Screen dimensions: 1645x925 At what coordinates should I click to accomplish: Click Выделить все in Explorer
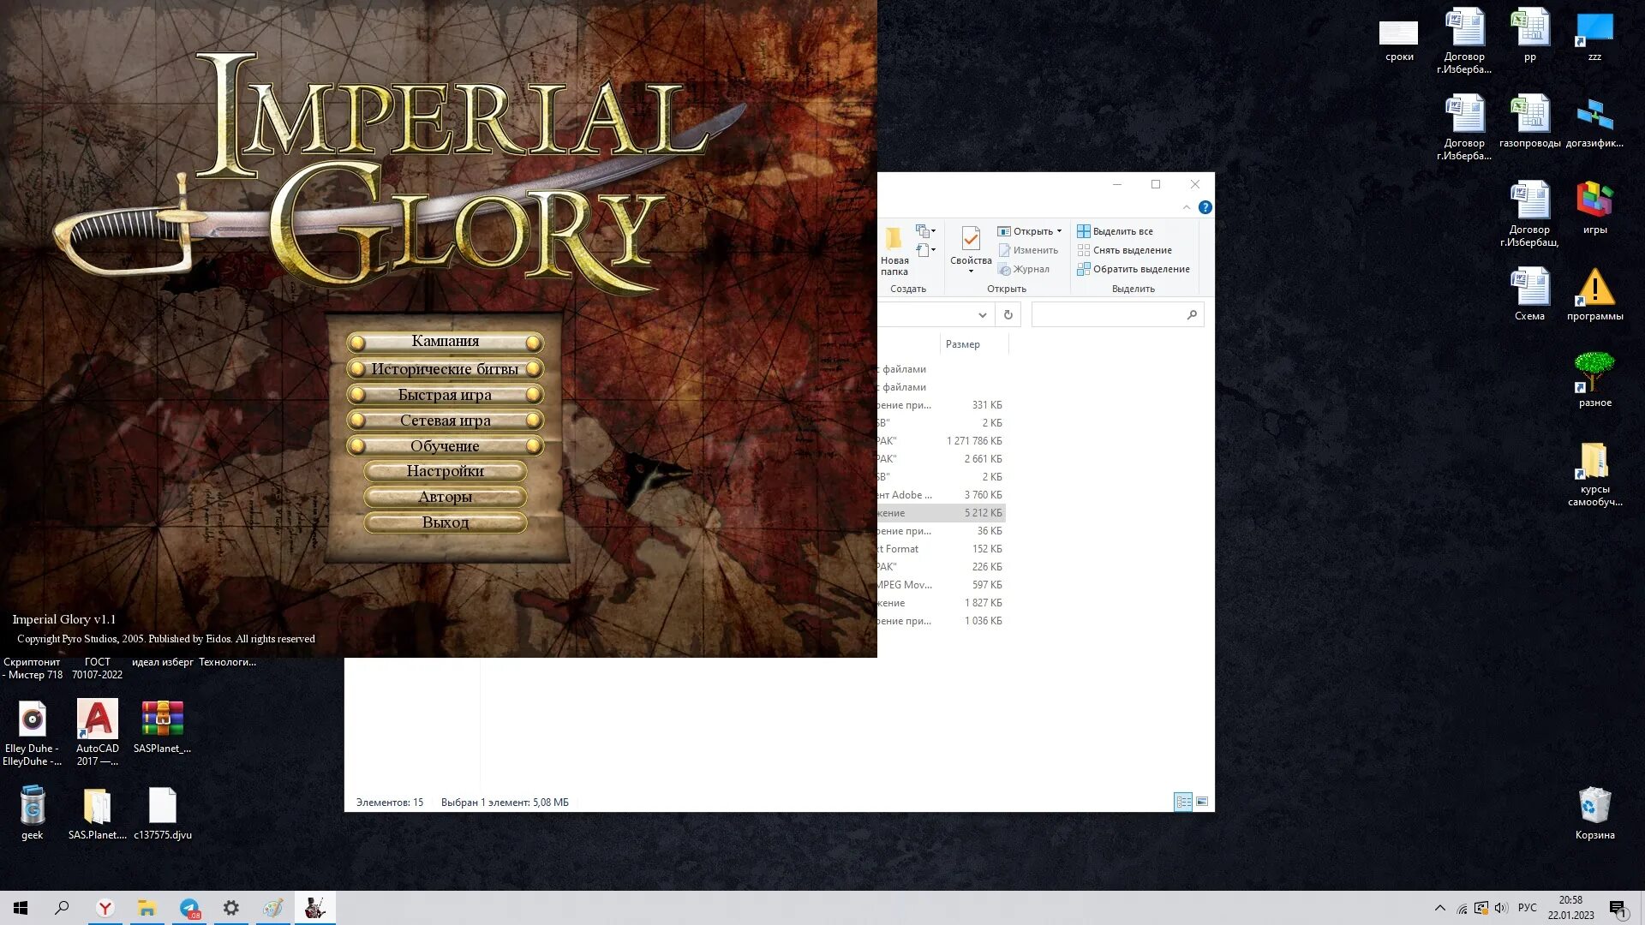1115,231
